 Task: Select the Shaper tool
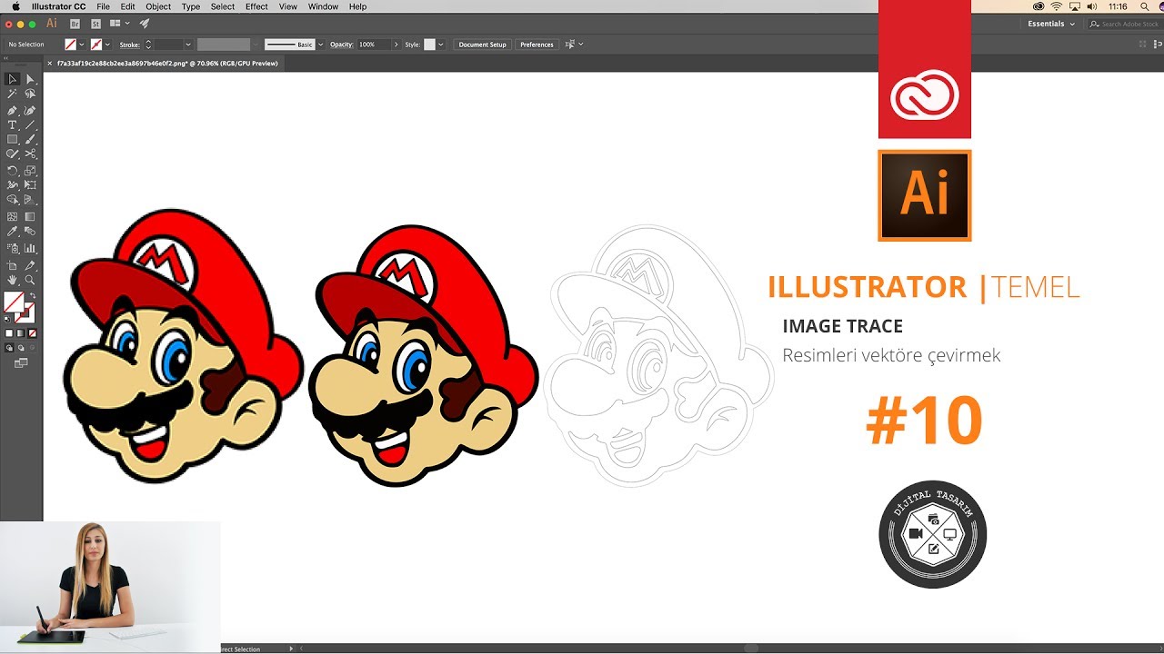coord(12,154)
